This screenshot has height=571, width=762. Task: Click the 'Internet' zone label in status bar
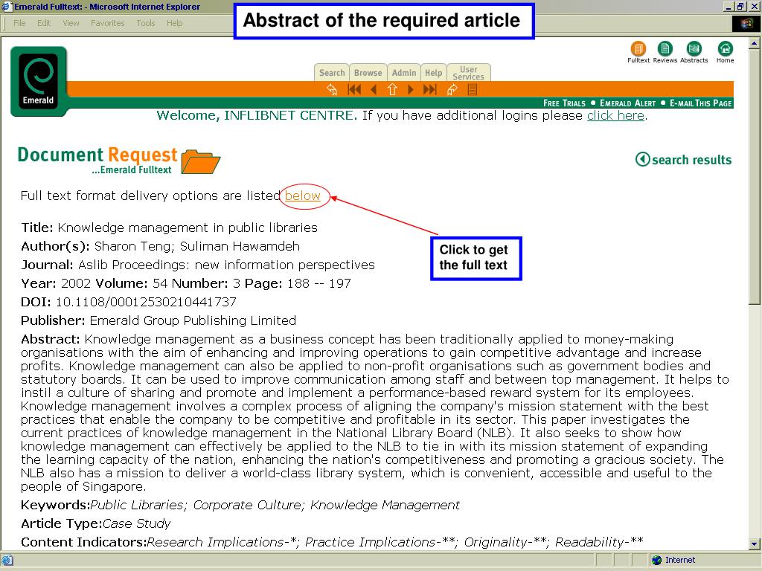click(x=680, y=560)
